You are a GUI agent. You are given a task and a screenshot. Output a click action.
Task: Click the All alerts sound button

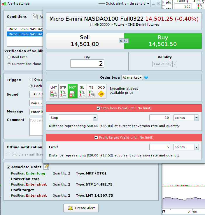pos(36,94)
